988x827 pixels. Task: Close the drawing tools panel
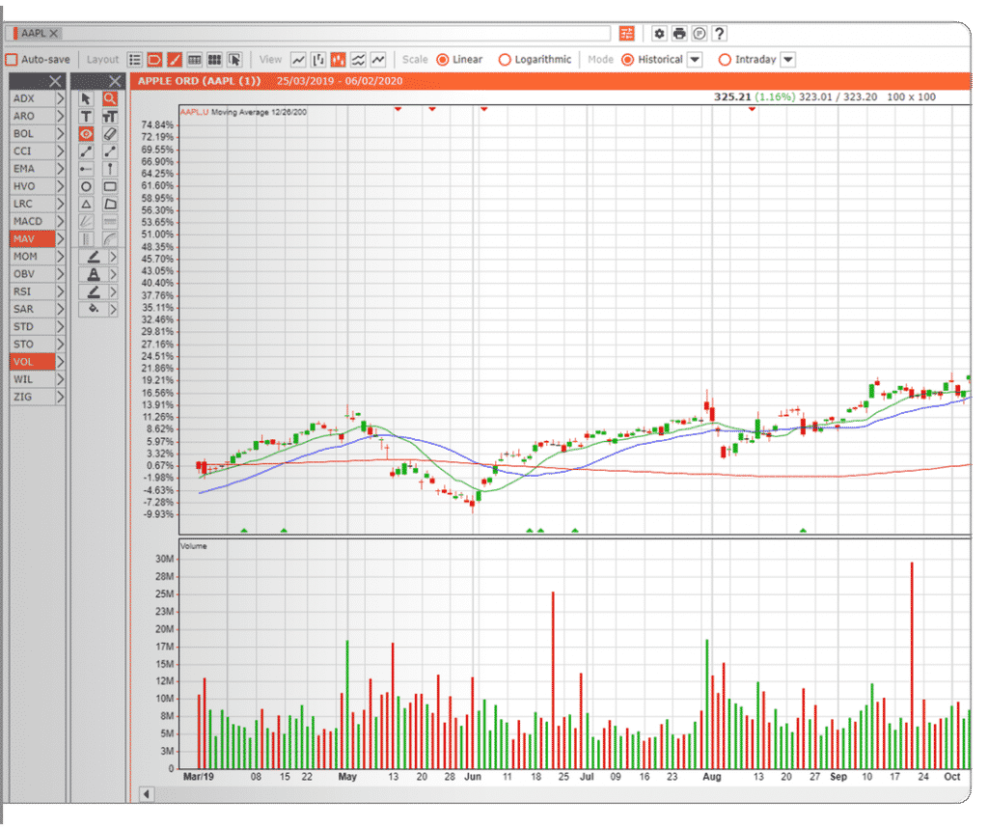point(115,81)
